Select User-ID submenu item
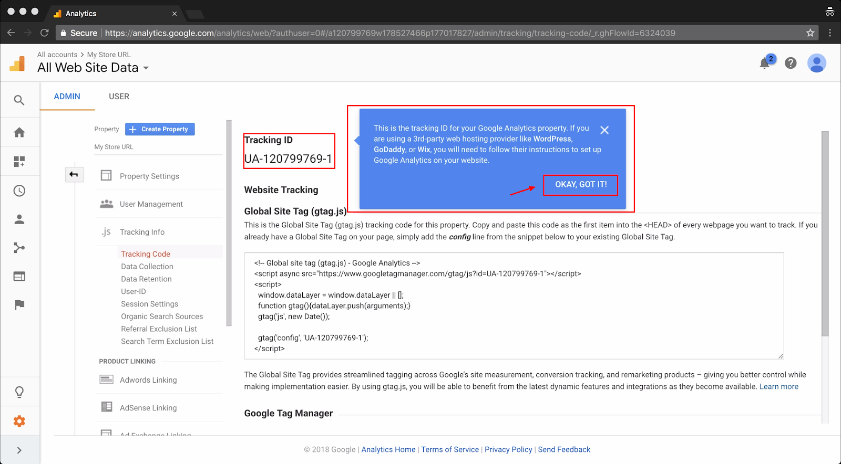Image resolution: width=841 pixels, height=464 pixels. pos(134,291)
